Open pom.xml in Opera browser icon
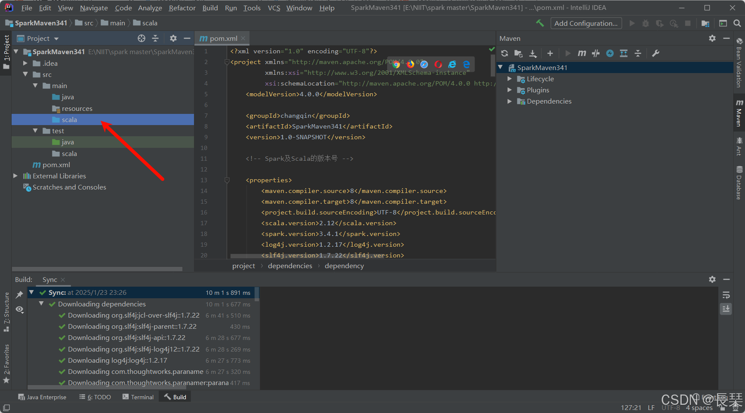Image resolution: width=745 pixels, height=413 pixels. pyautogui.click(x=438, y=64)
